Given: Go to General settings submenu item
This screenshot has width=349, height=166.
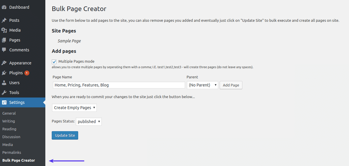Looking at the screenshot, I should click(9, 113).
